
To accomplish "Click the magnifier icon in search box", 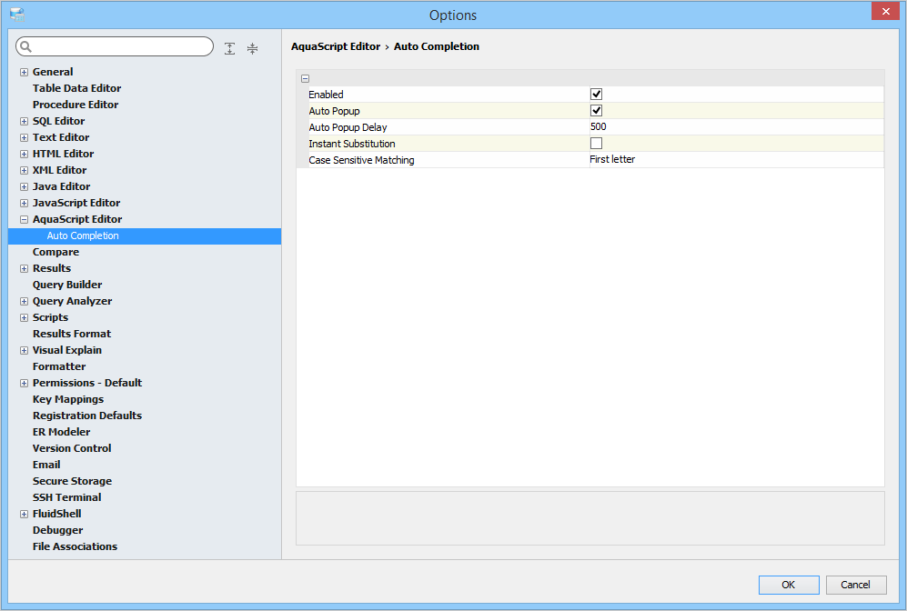I will click(26, 46).
